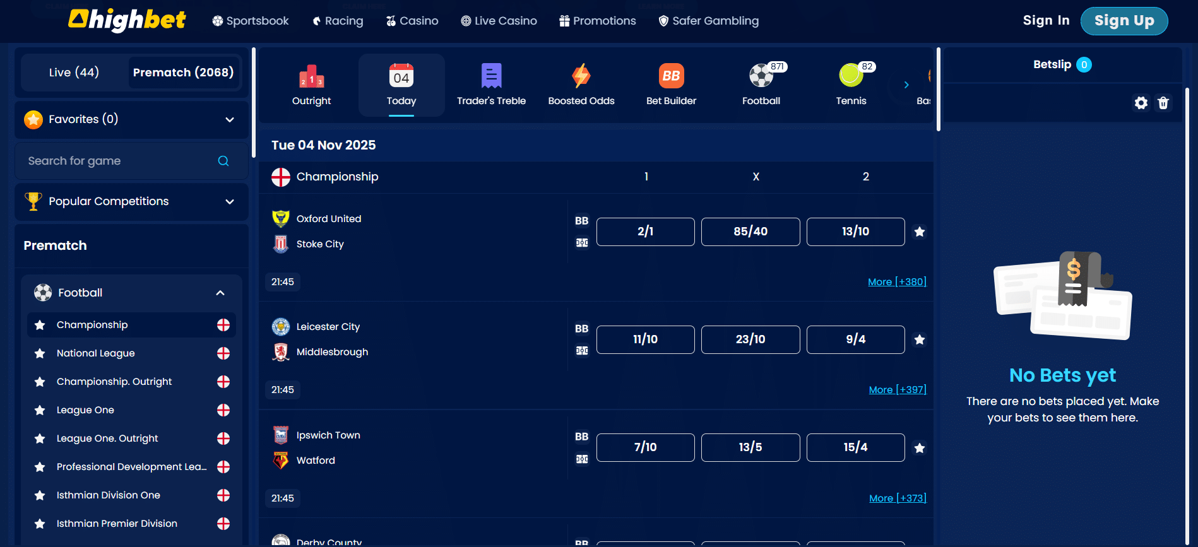
Task: Select Isthmian Premier Division row
Action: [131, 524]
